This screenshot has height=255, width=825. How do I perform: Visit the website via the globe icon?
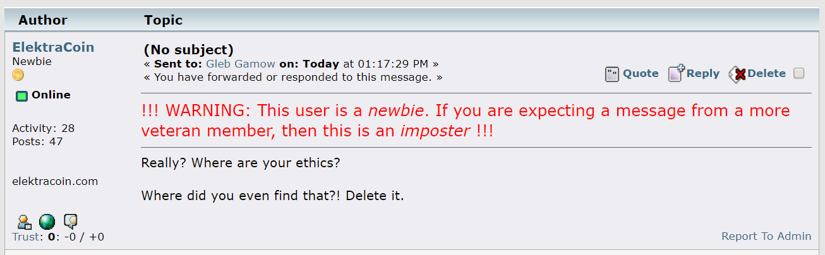pos(47,222)
